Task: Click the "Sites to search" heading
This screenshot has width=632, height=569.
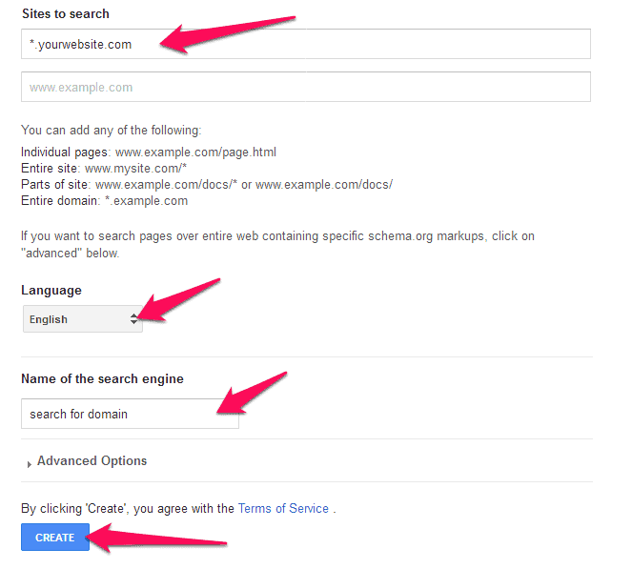Action: [x=65, y=14]
